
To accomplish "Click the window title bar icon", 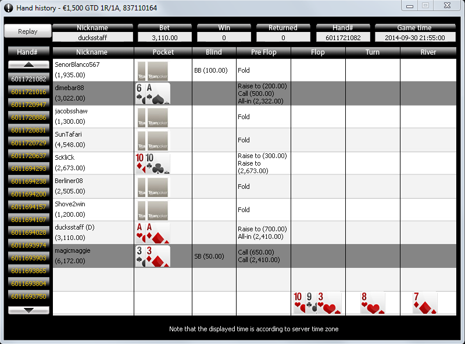I will click(x=8, y=8).
